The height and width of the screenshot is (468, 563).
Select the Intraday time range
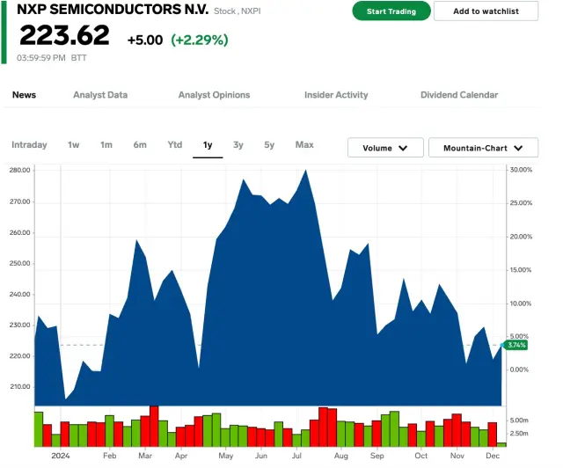(x=29, y=145)
